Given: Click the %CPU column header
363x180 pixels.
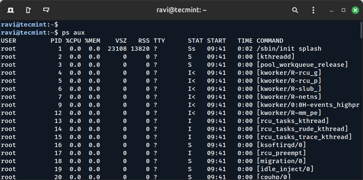Looking at the screenshot, I should (73, 41).
